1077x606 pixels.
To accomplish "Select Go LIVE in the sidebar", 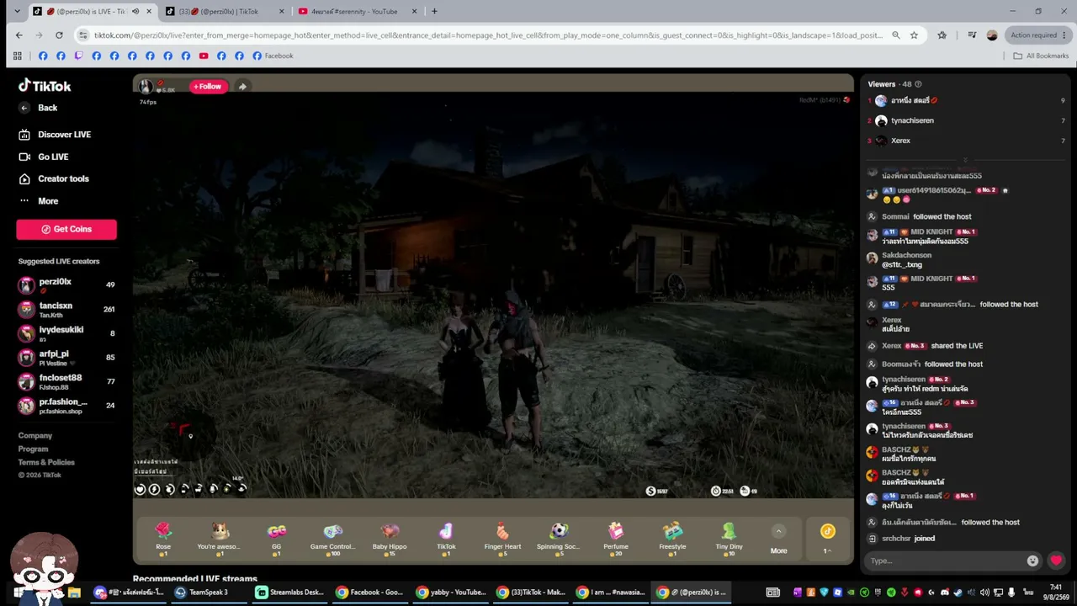I will point(44,157).
